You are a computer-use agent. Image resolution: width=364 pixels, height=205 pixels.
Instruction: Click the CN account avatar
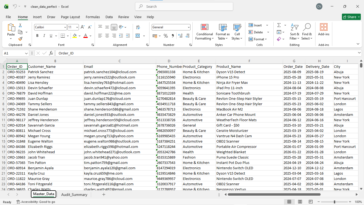pos(319,6)
